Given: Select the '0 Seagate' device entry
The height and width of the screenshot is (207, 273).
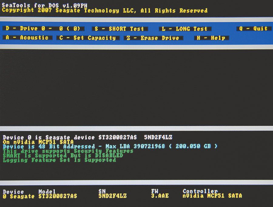Looking at the screenshot, I should [x=19, y=196].
